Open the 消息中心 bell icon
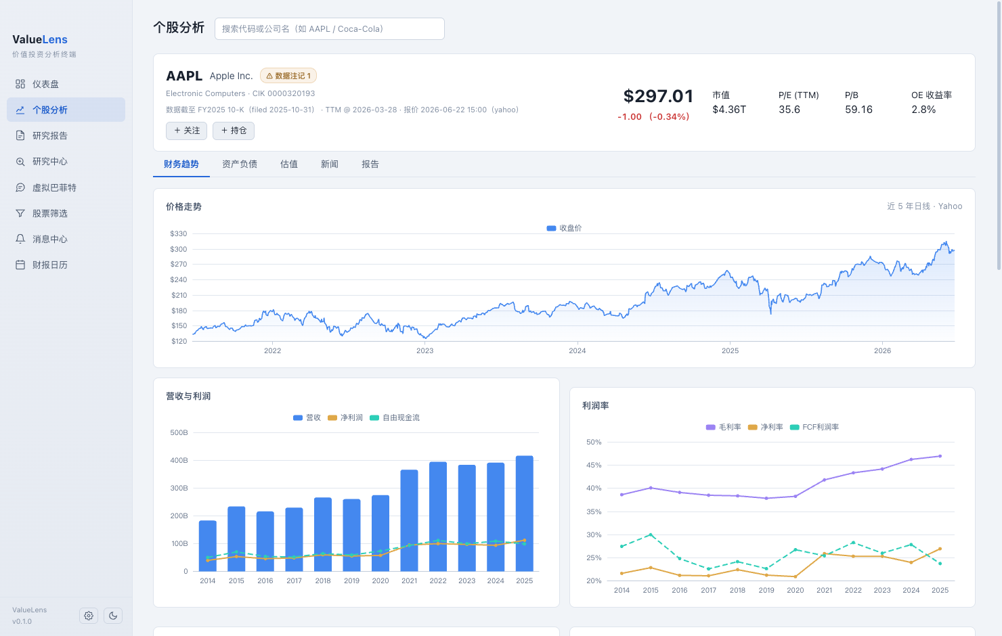 (20, 239)
